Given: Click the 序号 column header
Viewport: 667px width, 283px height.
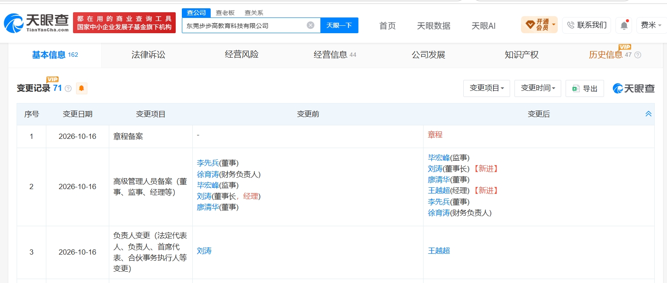Looking at the screenshot, I should coord(31,114).
